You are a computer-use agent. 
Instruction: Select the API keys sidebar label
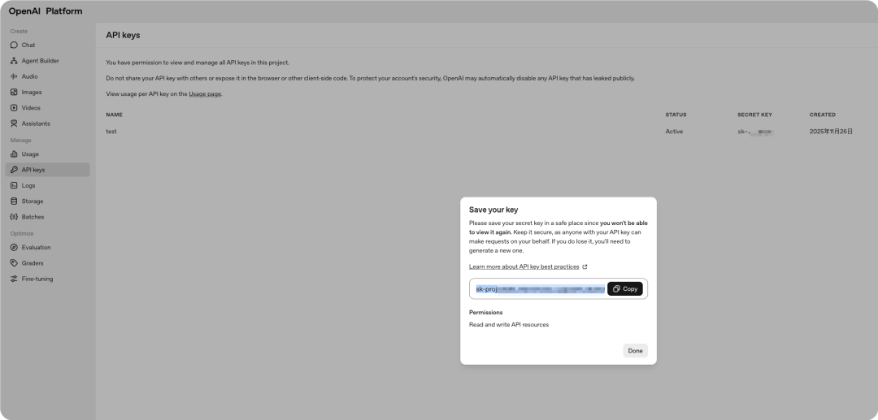pyautogui.click(x=33, y=170)
